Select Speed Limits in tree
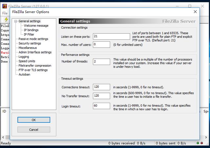210x148 pixels. click(x=27, y=61)
